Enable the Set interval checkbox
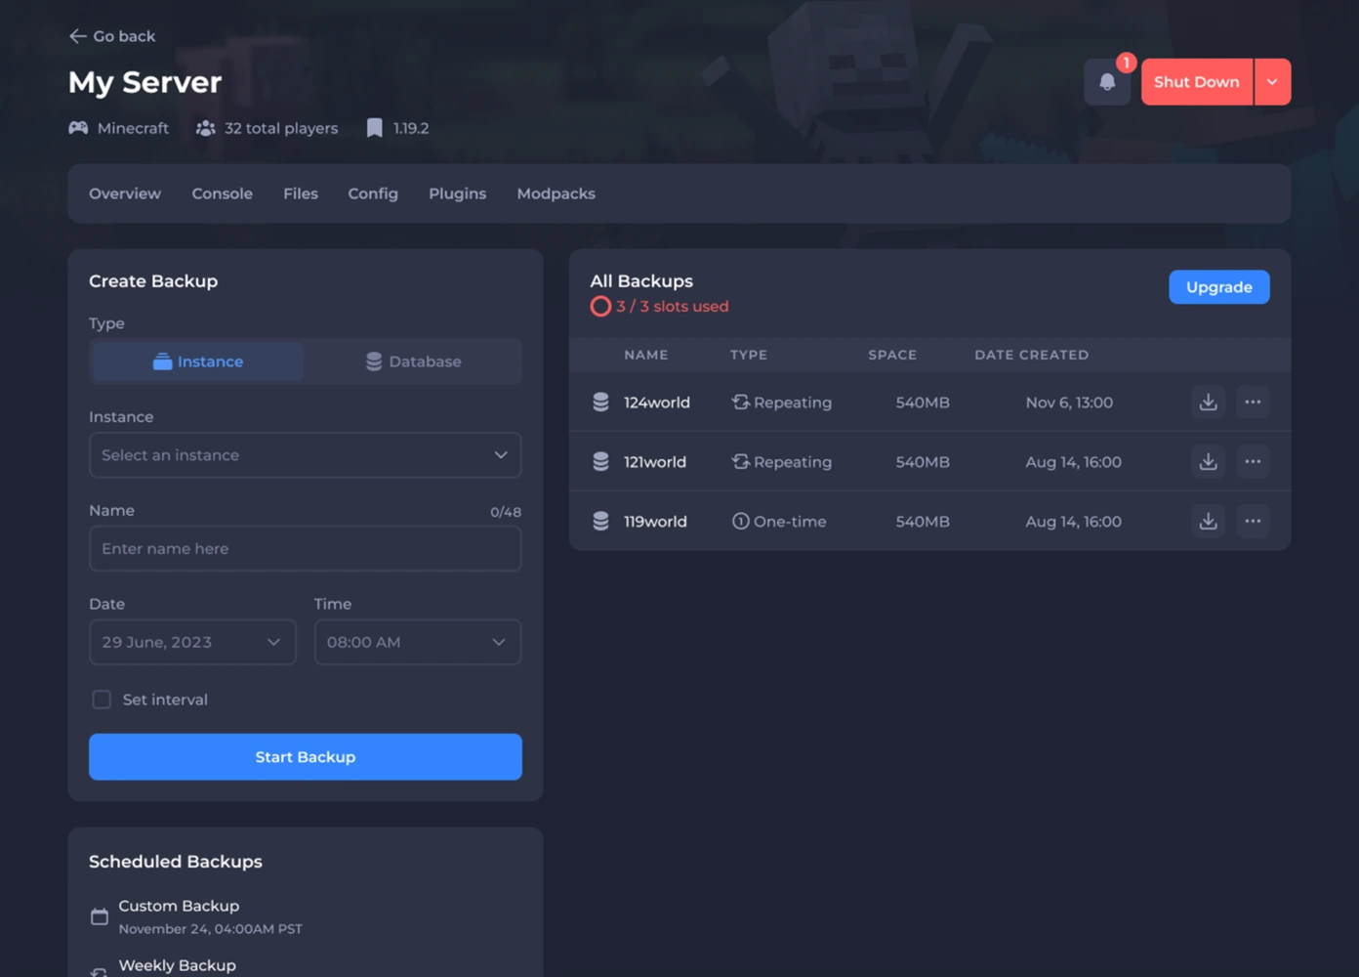This screenshot has width=1359, height=977. point(102,700)
